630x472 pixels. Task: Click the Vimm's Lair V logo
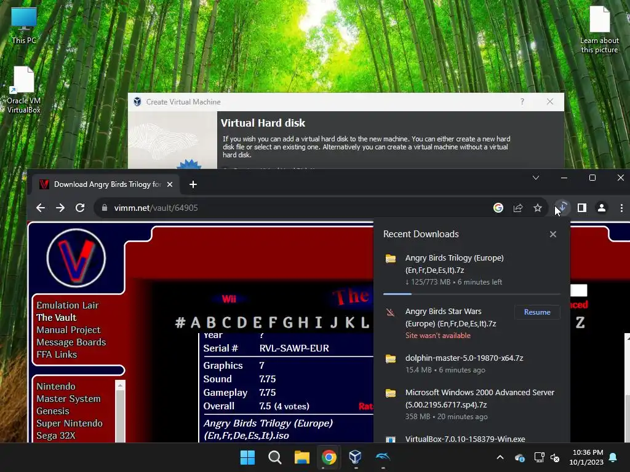tap(76, 258)
